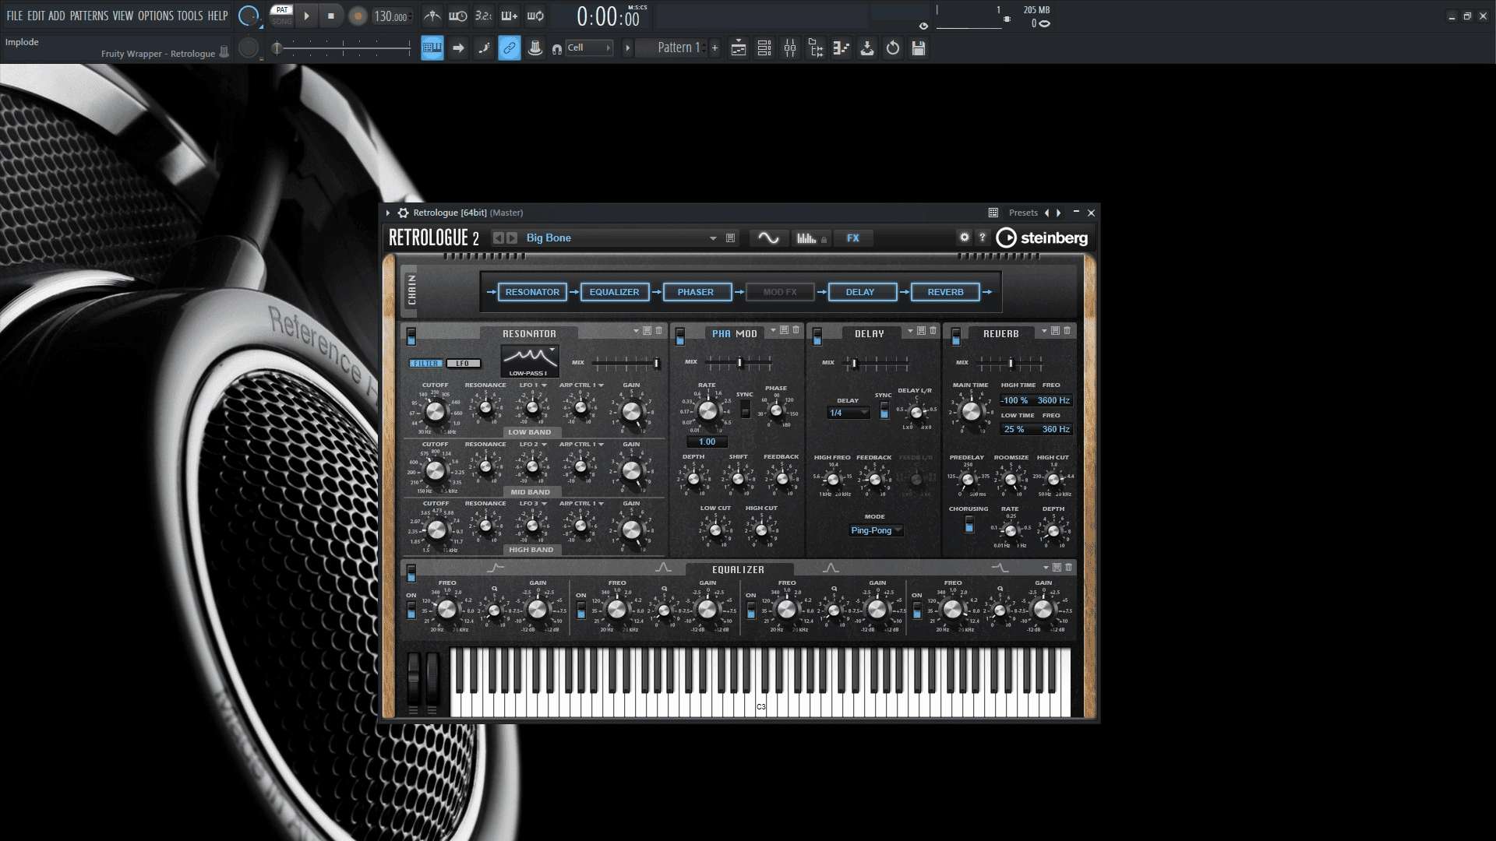Open the Retrologue oscillator (sine wave) page
This screenshot has width=1496, height=841.
pyautogui.click(x=768, y=238)
